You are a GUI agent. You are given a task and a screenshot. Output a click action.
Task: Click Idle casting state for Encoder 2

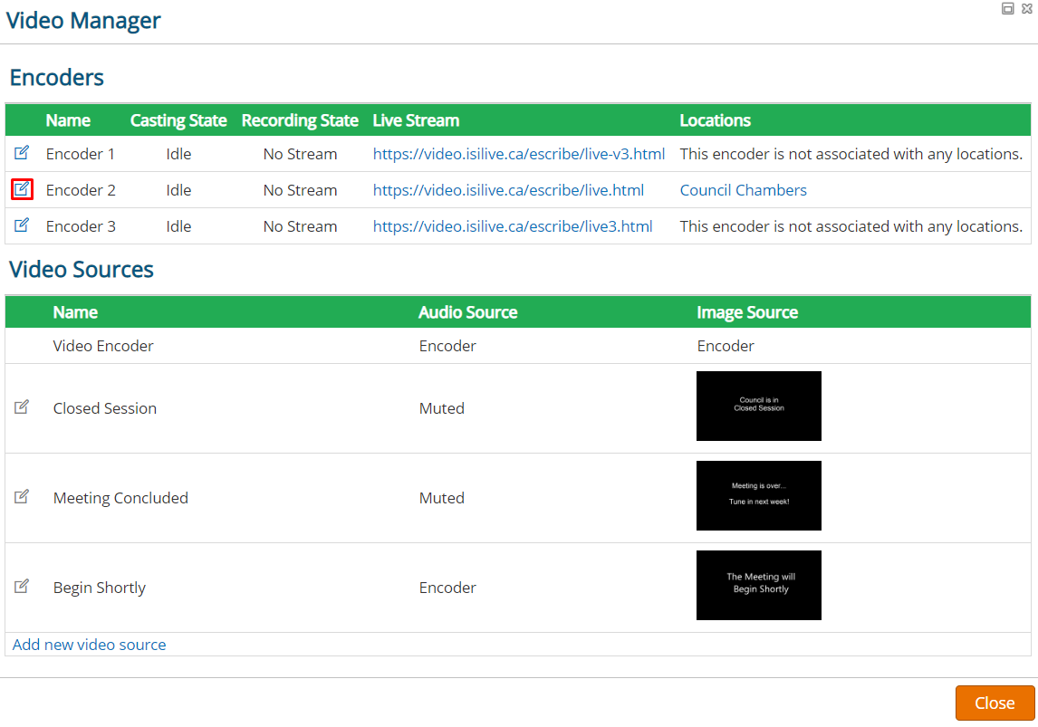178,190
